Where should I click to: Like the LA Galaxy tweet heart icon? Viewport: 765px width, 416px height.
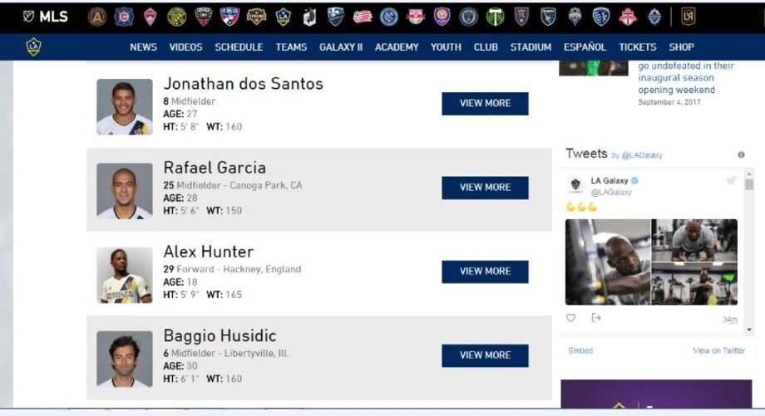pyautogui.click(x=570, y=318)
